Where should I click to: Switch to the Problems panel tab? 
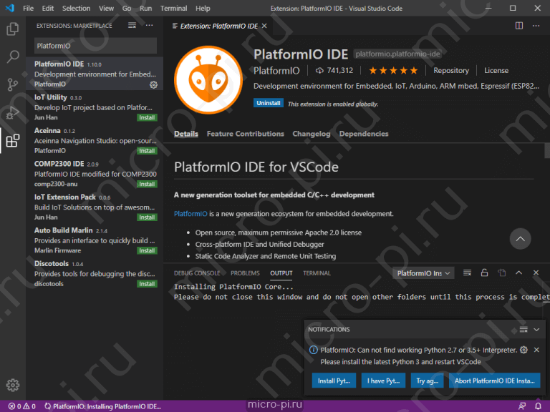tap(245, 273)
